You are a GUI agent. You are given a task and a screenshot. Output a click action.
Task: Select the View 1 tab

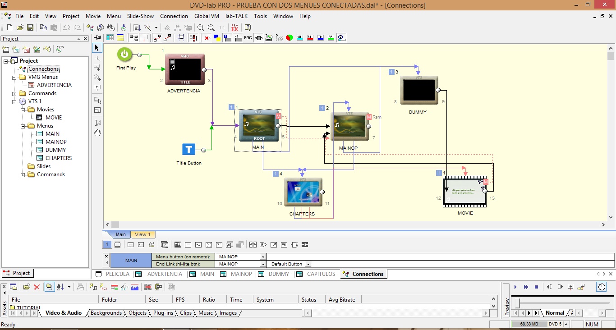coord(143,234)
